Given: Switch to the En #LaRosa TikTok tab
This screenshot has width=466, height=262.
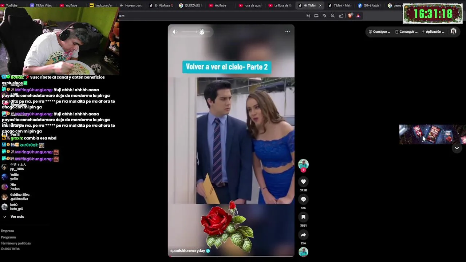Looking at the screenshot, I should (161, 5).
